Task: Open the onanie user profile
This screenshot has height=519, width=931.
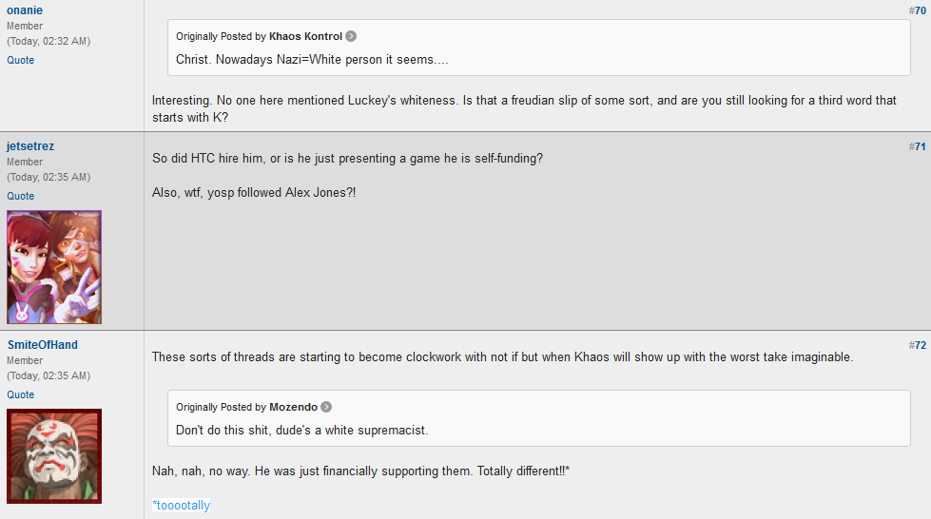Action: click(25, 10)
